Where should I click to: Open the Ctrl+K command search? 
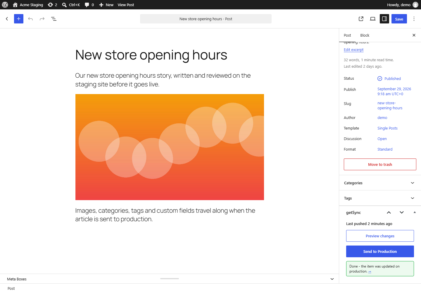tap(71, 5)
